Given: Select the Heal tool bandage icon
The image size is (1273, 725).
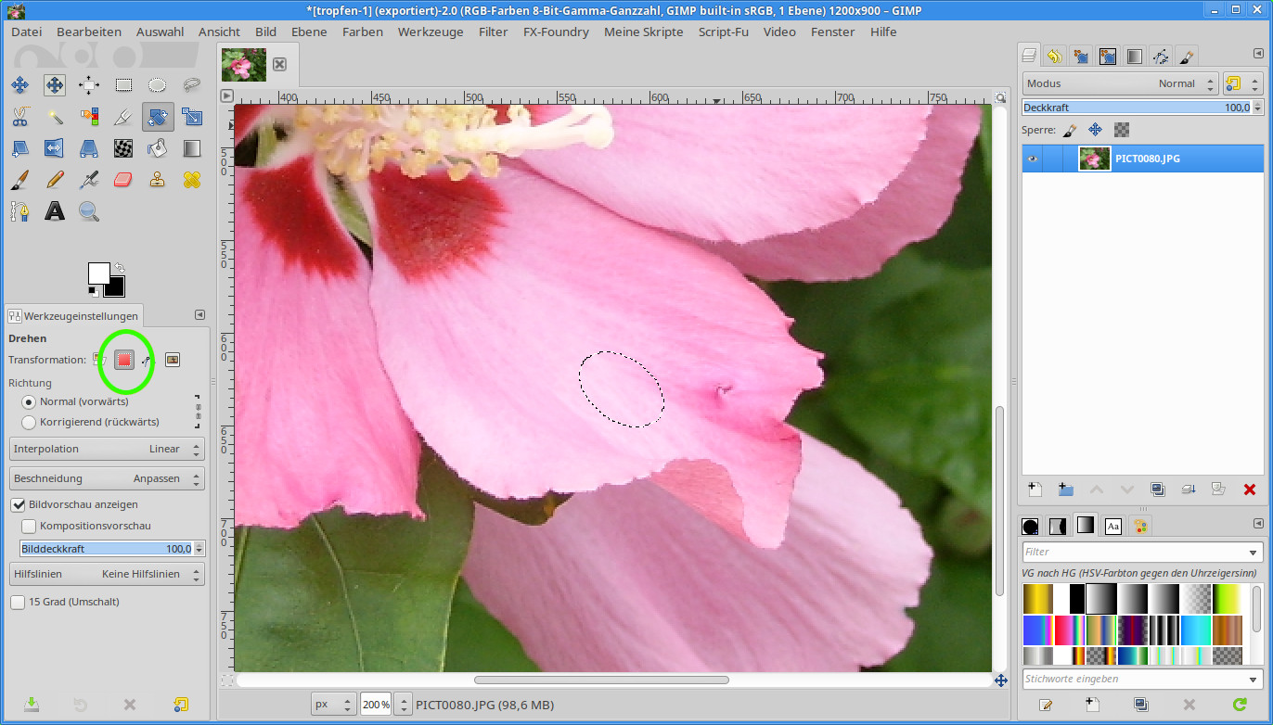Looking at the screenshot, I should coord(192,180).
